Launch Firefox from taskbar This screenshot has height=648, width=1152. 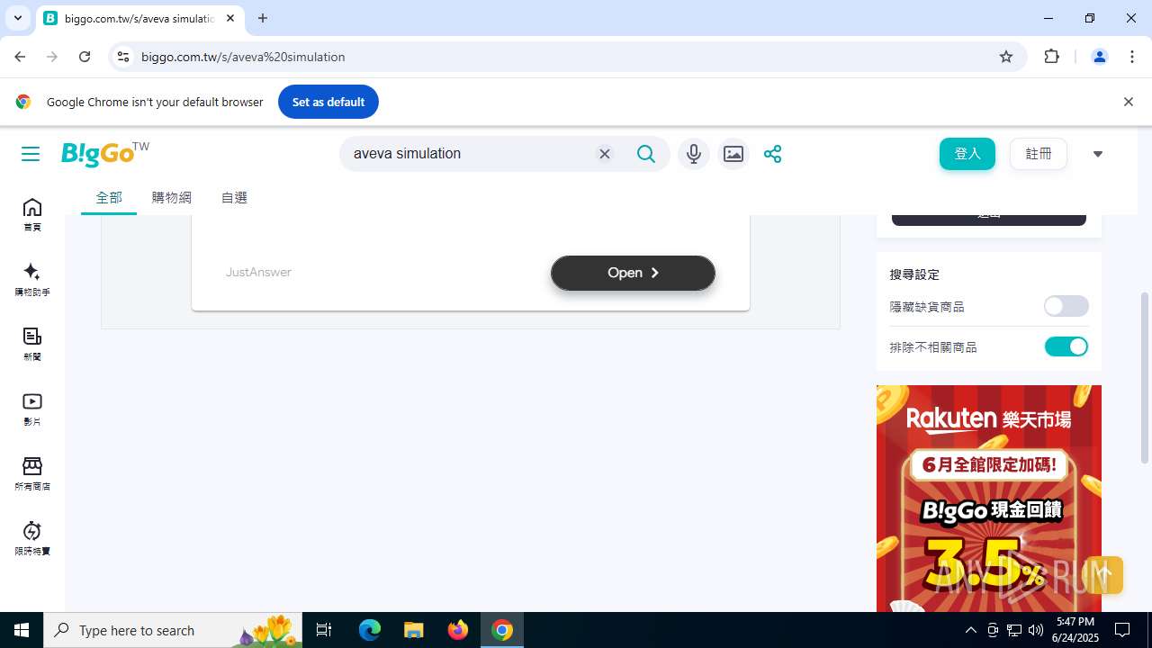(458, 630)
